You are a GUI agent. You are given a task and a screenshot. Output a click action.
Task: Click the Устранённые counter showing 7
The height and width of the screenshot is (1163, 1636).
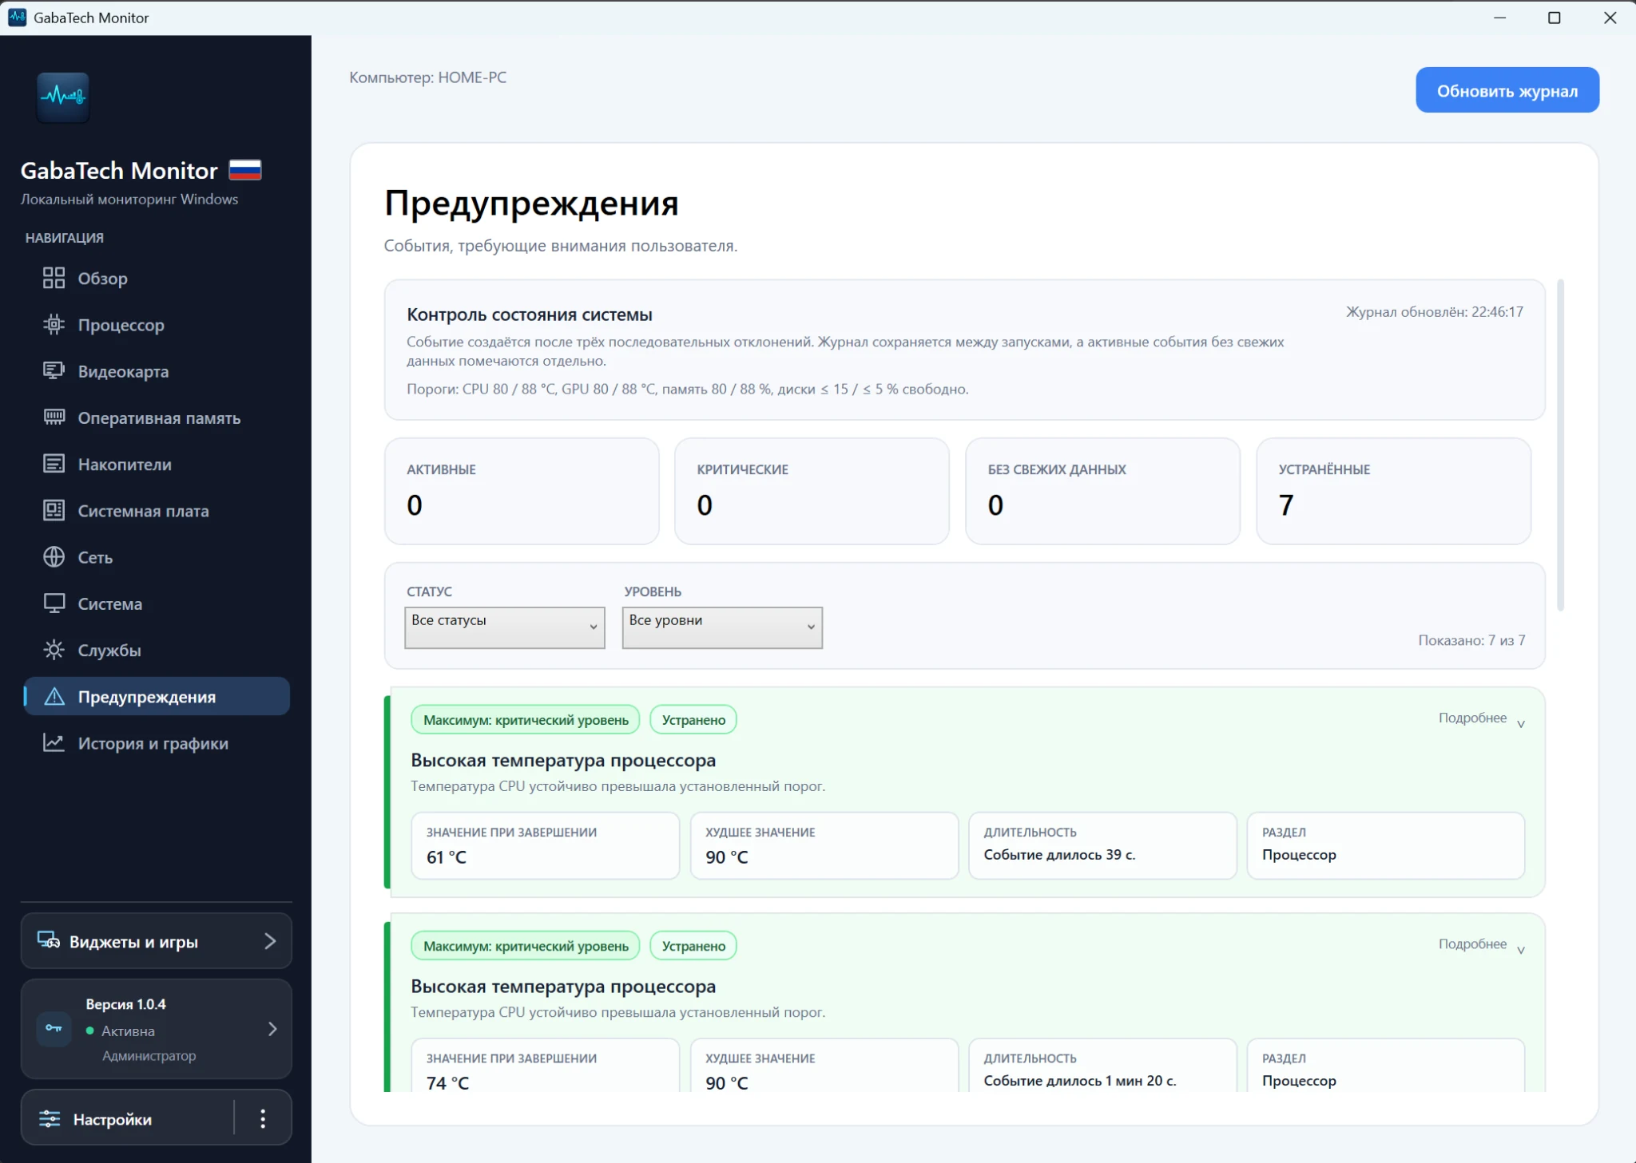click(1393, 490)
